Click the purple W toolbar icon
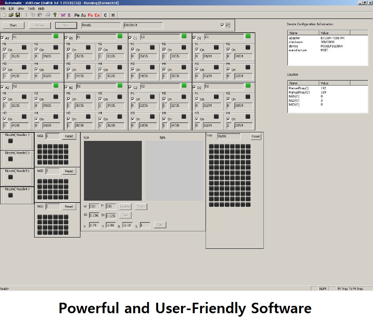 [x=63, y=15]
